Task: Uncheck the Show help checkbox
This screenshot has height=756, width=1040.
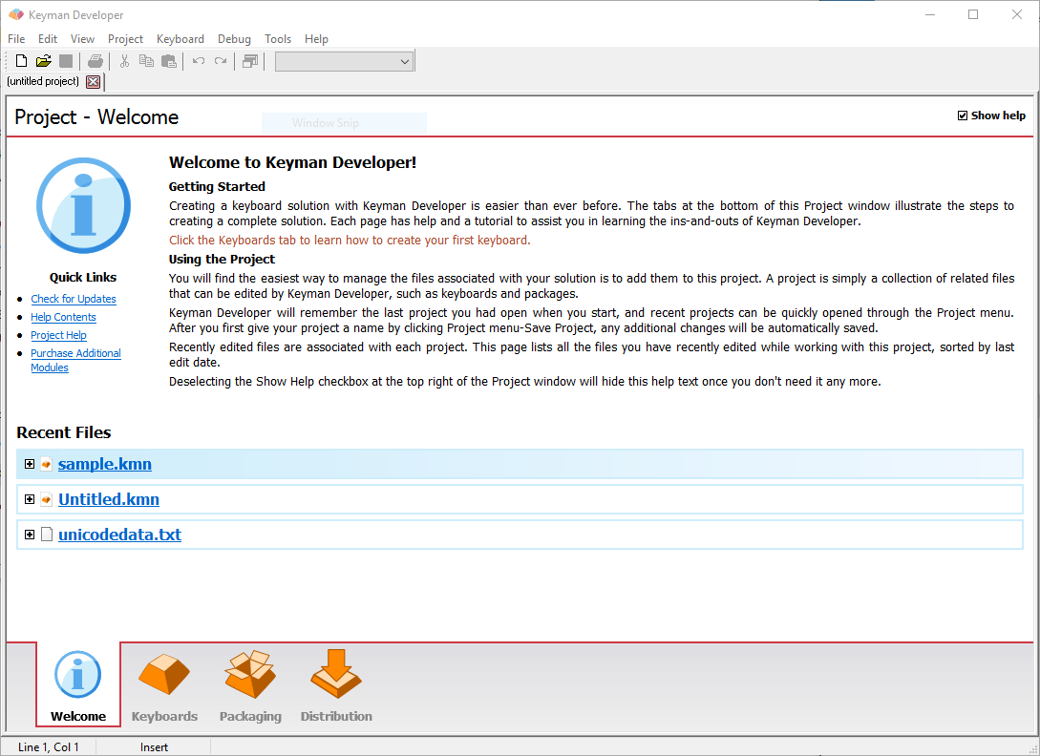Action: [963, 115]
